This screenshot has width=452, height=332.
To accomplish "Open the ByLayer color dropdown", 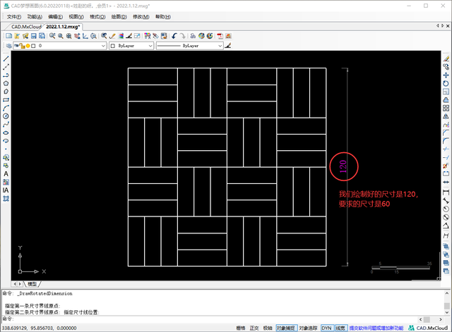I will [131, 46].
